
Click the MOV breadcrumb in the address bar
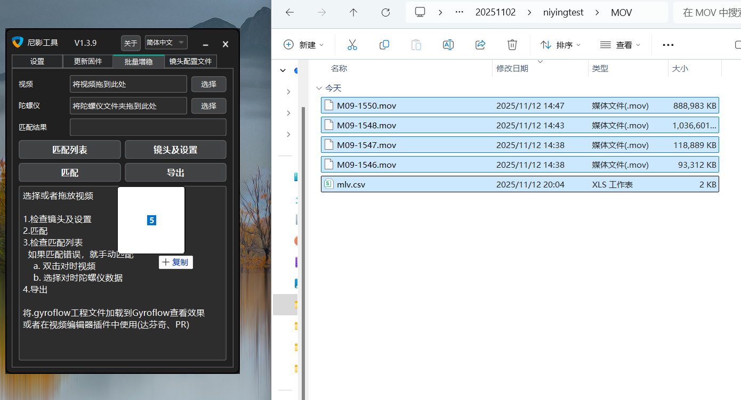pos(622,12)
